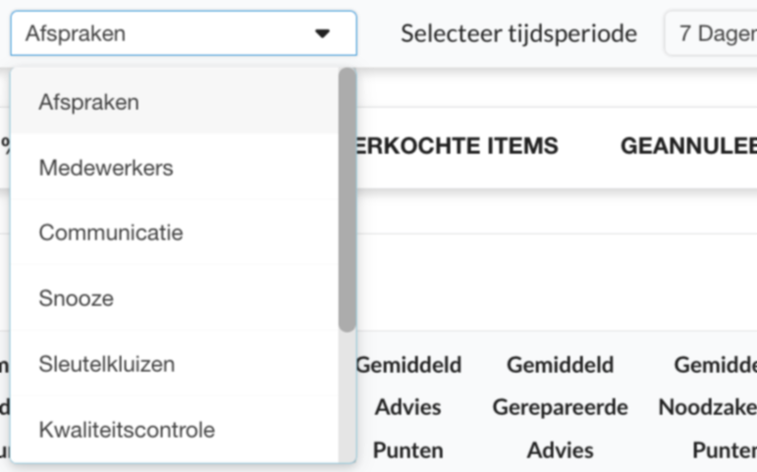Click the dropdown list scrollbar thumb
This screenshot has height=472, width=757.
(347, 196)
